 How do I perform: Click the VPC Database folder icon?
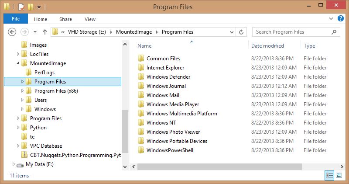click(x=24, y=146)
